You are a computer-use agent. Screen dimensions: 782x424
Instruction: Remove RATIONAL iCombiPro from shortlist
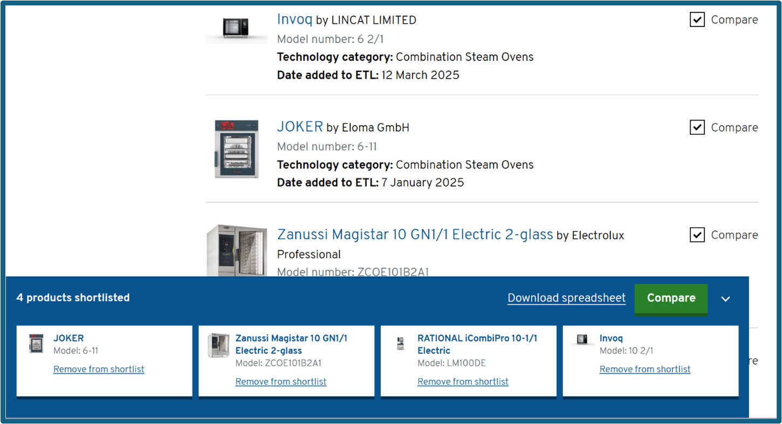pyautogui.click(x=463, y=381)
